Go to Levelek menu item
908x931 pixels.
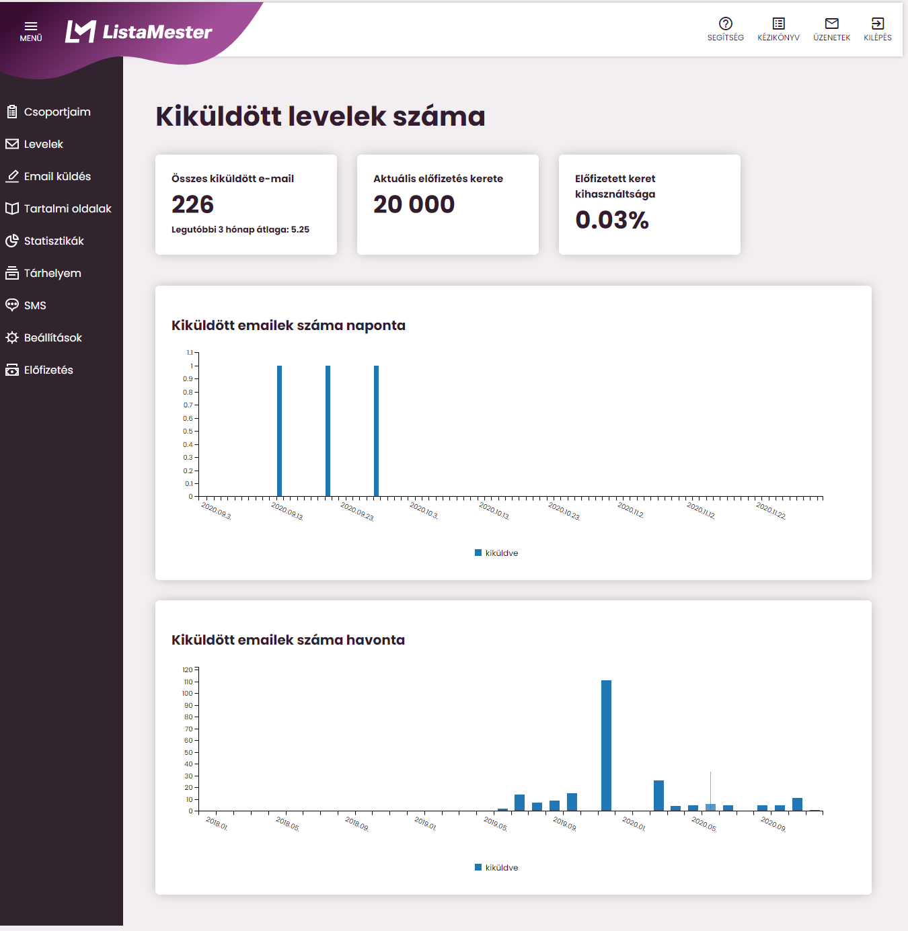pyautogui.click(x=44, y=144)
